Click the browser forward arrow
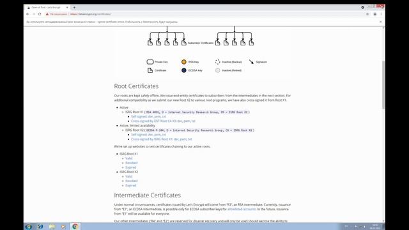The image size is (409, 230). tap(34, 14)
